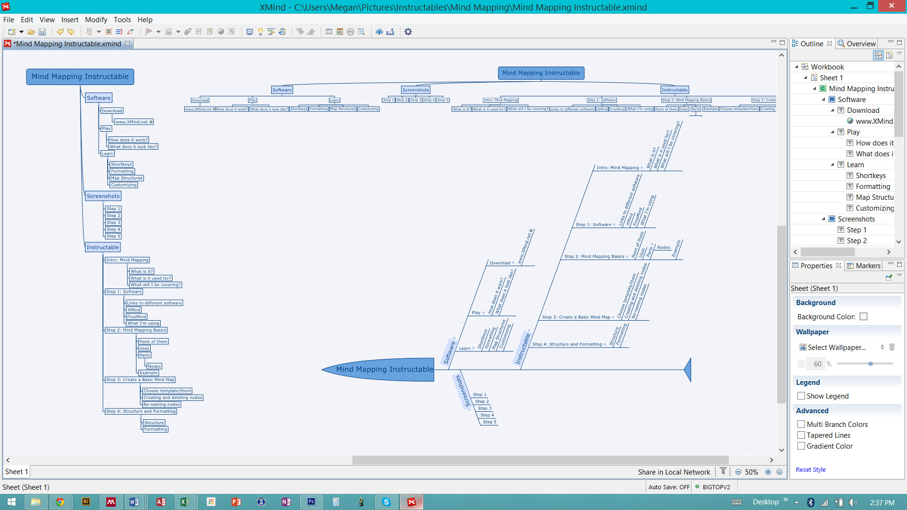Click the Reset Style link
907x510 pixels.
pos(811,469)
